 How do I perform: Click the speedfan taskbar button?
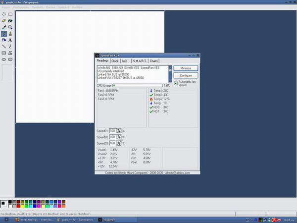[117, 220]
